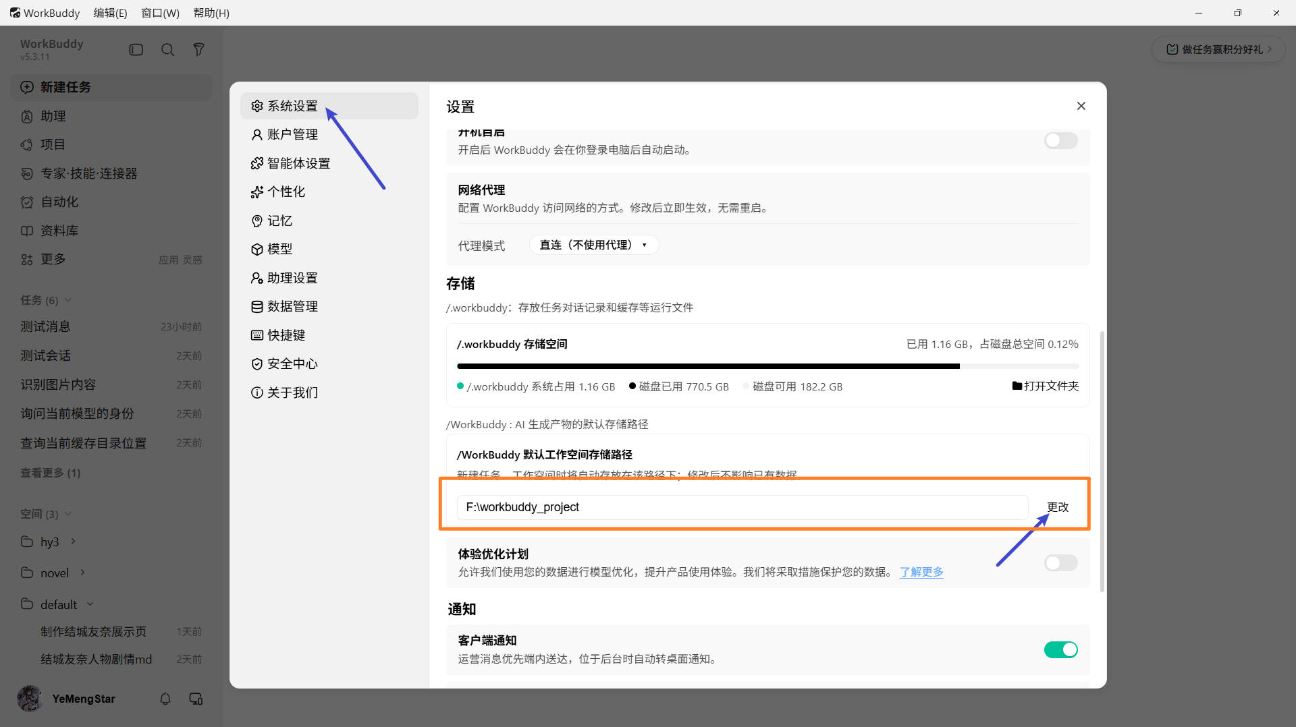This screenshot has width=1296, height=727.
Task: Open the 代理模式 dropdown
Action: click(593, 245)
